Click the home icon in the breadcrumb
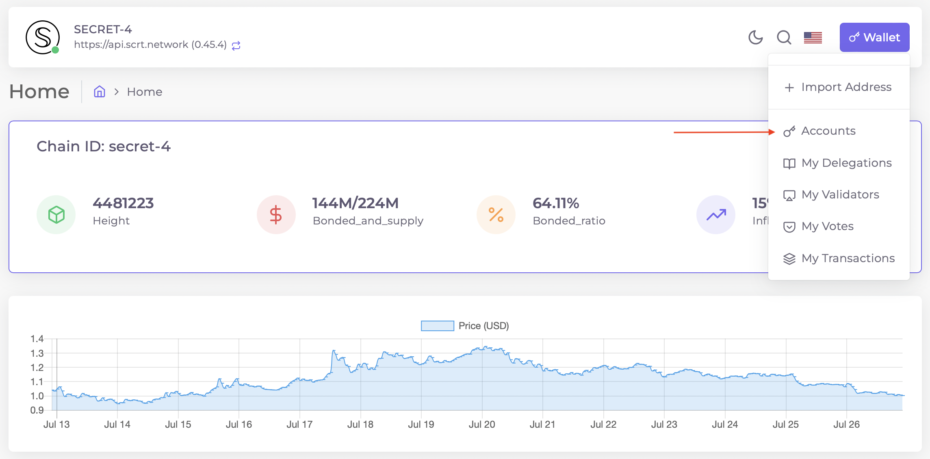This screenshot has width=930, height=459. [x=100, y=92]
